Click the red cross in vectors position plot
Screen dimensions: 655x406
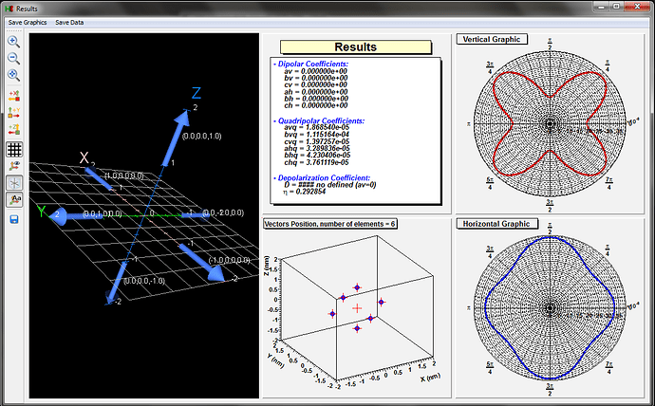[x=357, y=308]
